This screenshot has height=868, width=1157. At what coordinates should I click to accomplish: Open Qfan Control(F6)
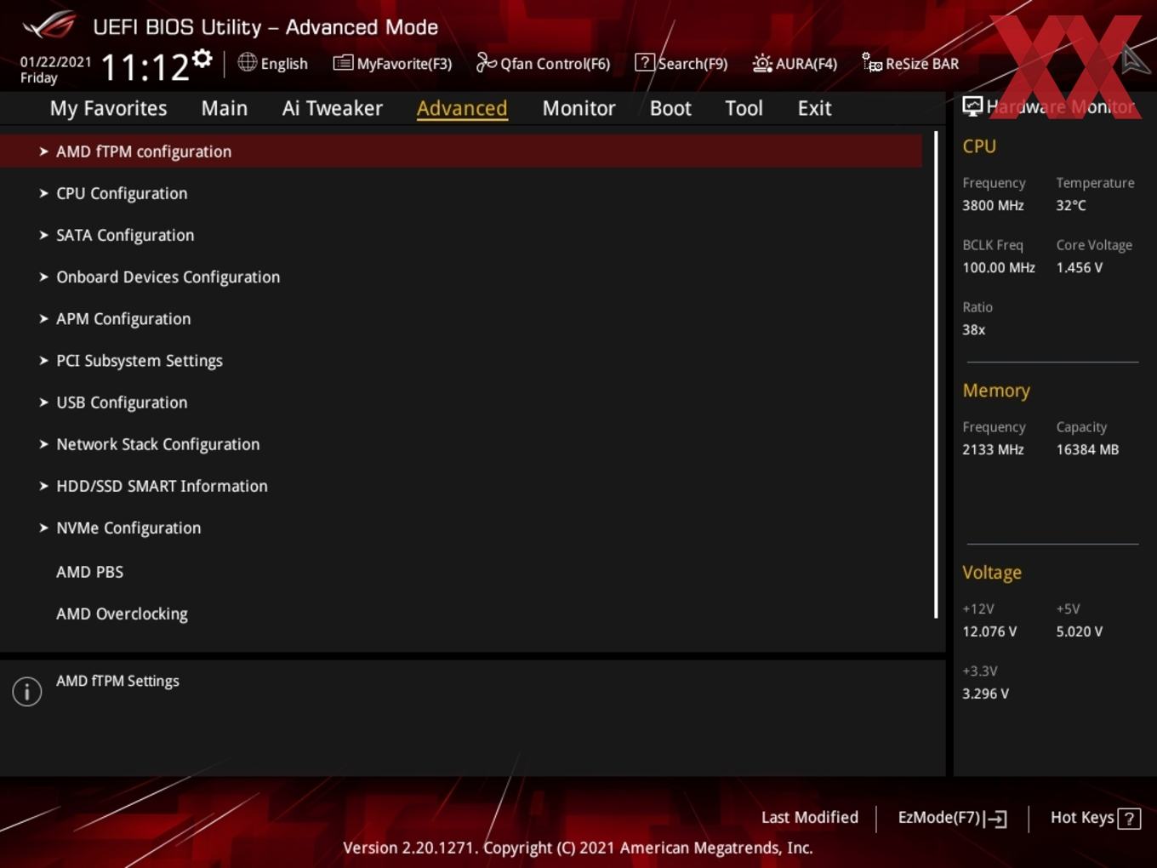[543, 63]
